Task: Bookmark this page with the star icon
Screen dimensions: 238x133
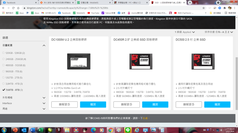Action: coord(204,8)
